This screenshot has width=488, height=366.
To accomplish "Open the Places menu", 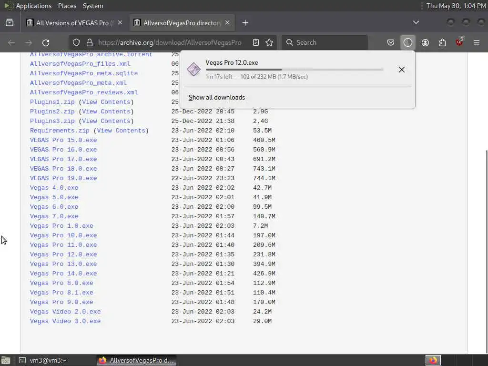I will point(67,6).
